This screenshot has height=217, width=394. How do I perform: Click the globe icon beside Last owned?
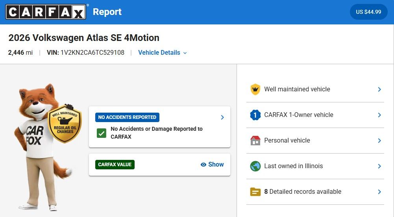(x=255, y=166)
